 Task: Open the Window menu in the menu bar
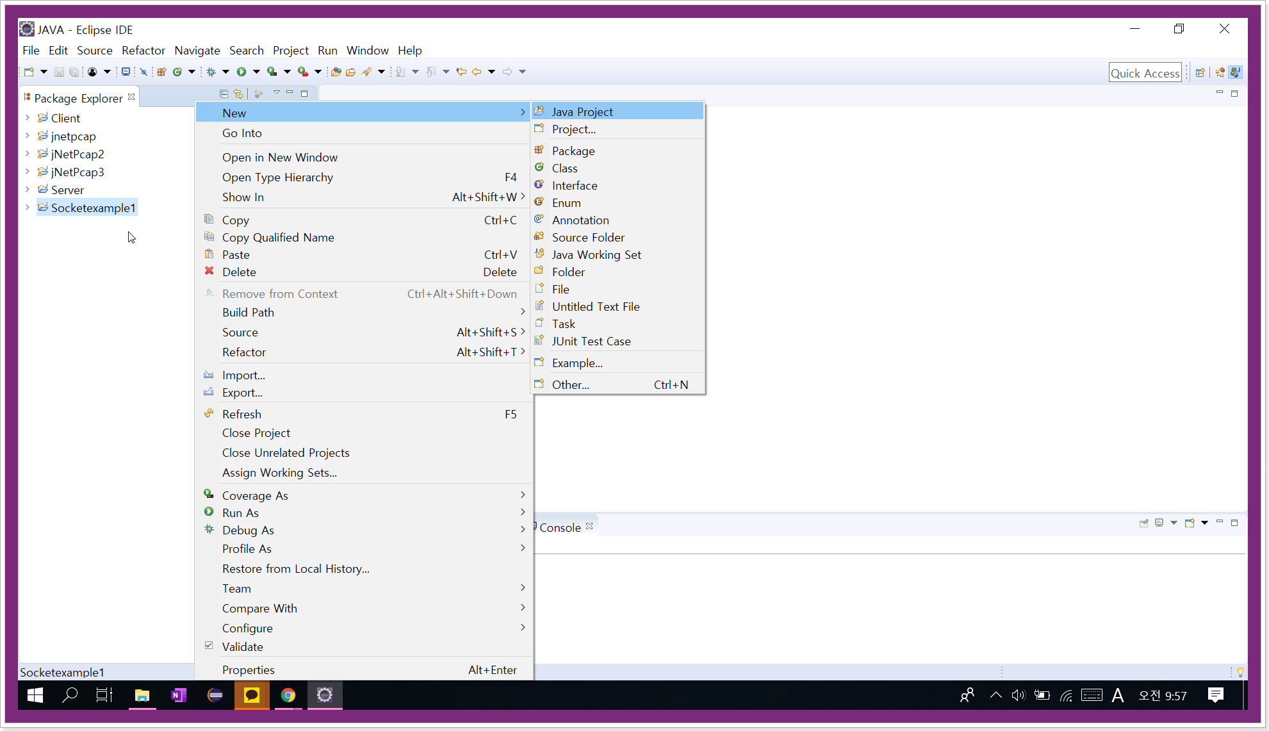(368, 50)
